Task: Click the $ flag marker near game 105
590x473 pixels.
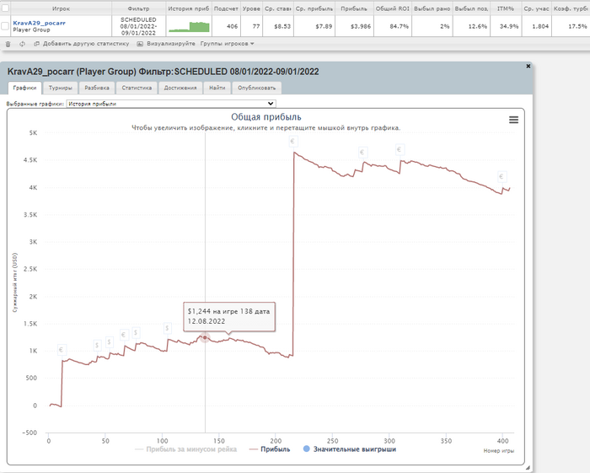Action: coord(168,328)
